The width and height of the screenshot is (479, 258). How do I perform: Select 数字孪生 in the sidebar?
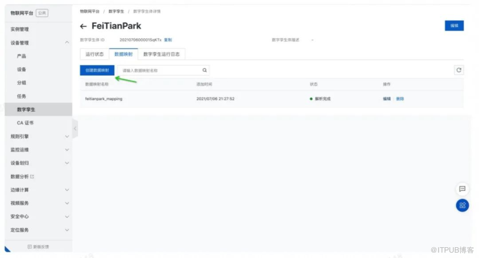[x=38, y=109]
